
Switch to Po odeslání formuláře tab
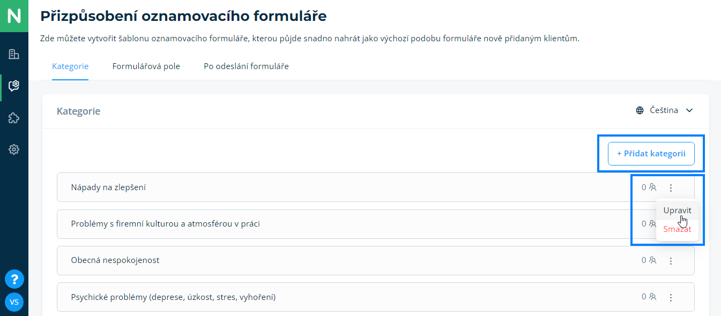pyautogui.click(x=246, y=66)
